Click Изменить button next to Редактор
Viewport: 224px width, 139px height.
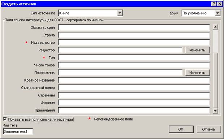(197, 50)
